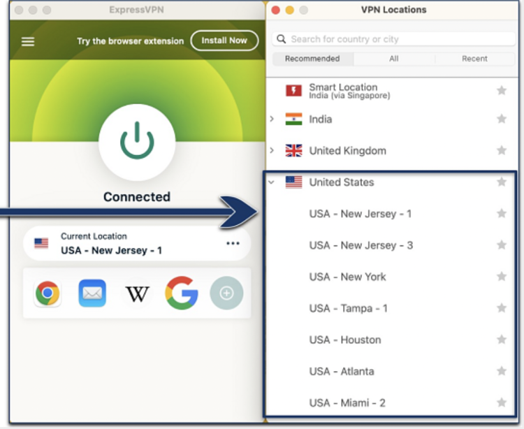524x429 pixels.
Task: Open the ExpressVPN hamburger menu
Action: click(28, 41)
